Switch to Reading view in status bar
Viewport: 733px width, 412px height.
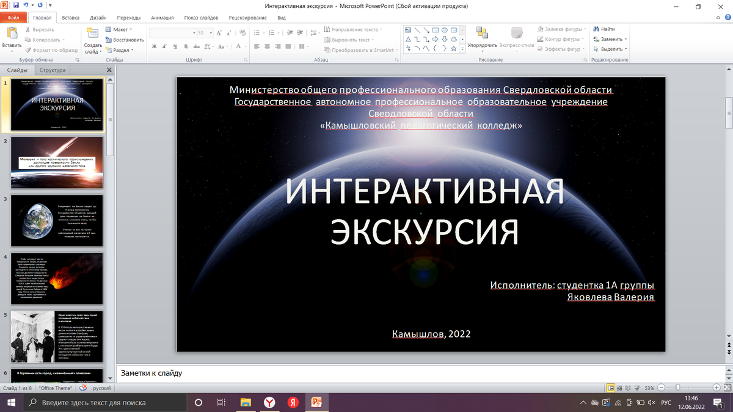(x=628, y=388)
